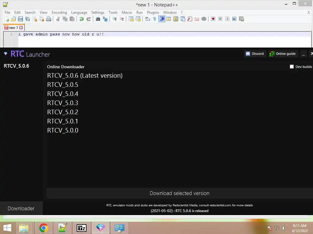Click the green Undo arrow icon
The height and width of the screenshot is (234, 313).
click(81, 19)
